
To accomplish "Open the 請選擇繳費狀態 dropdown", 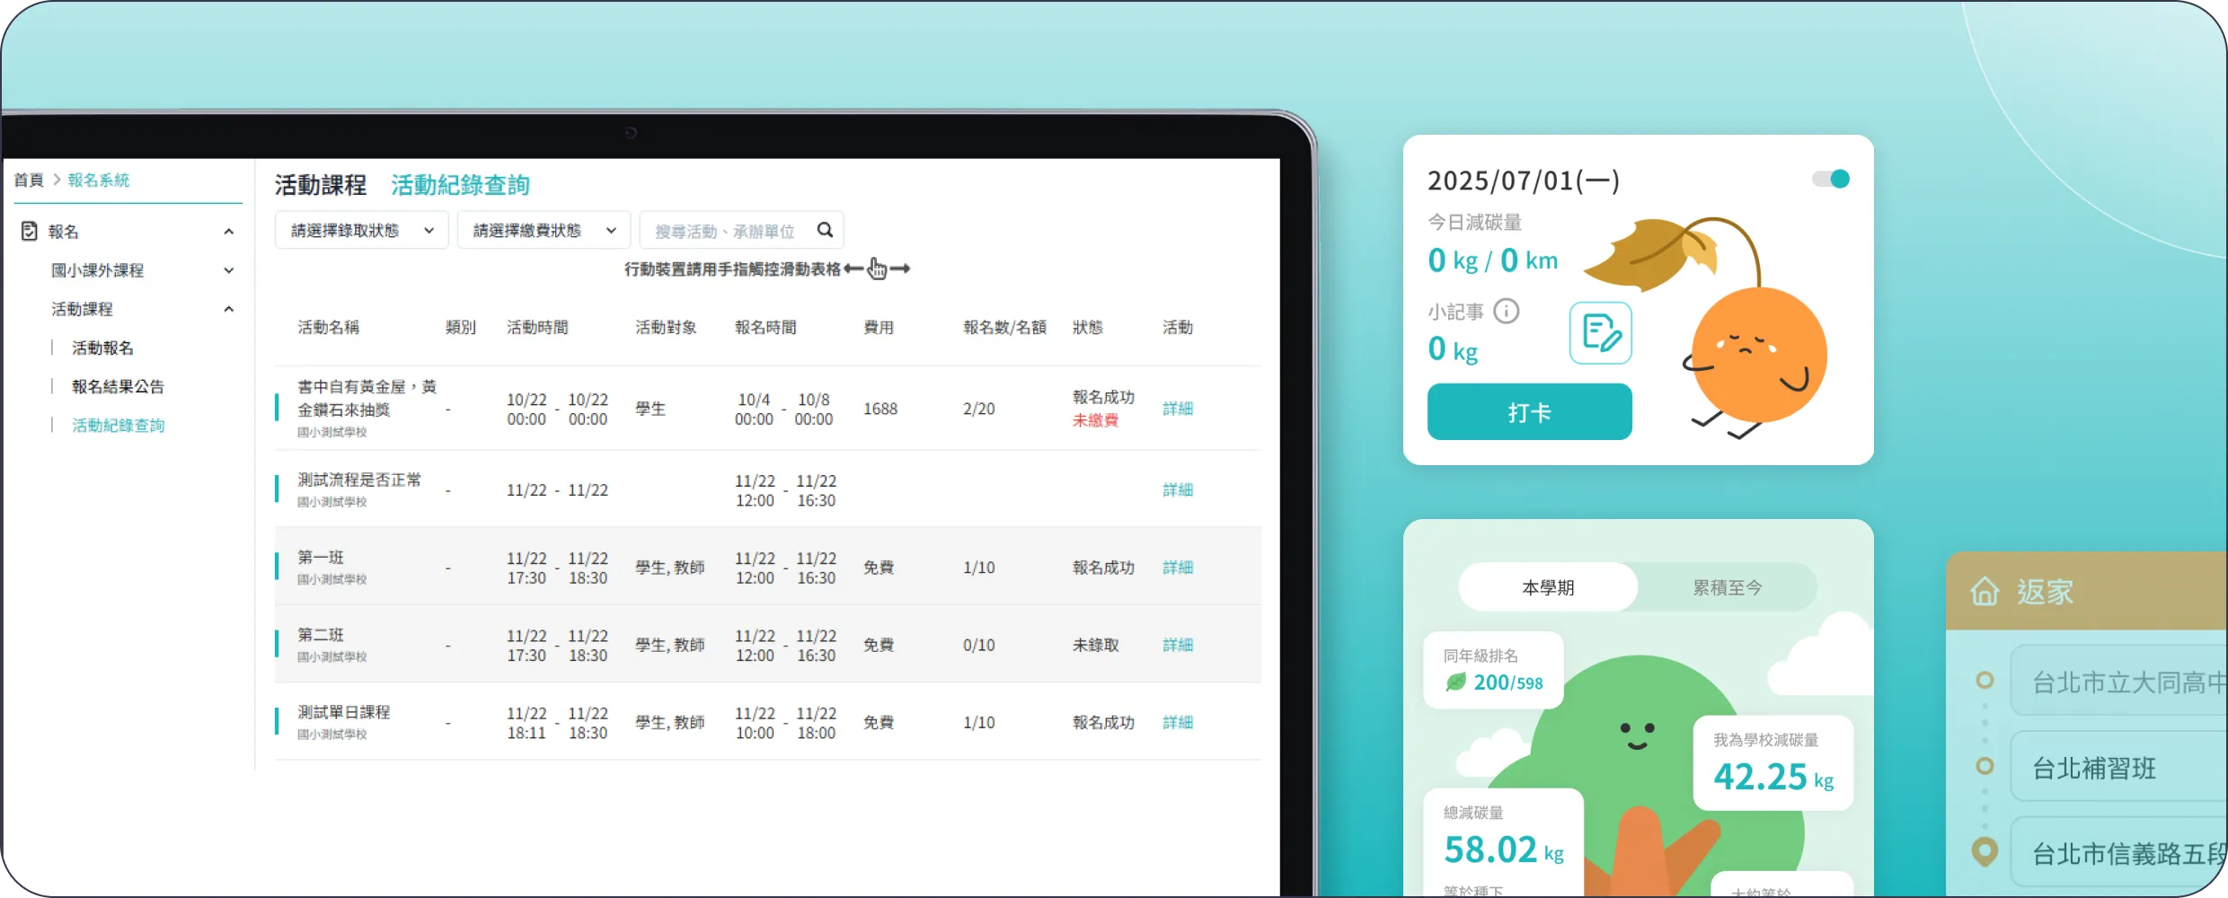I will (544, 231).
